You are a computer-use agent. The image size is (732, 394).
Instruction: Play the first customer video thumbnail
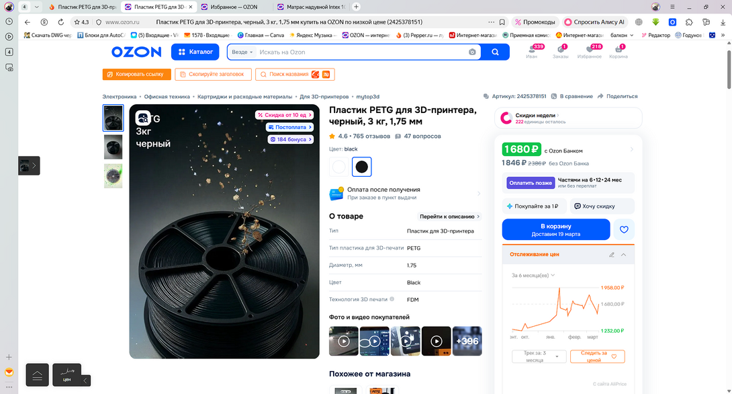(343, 341)
